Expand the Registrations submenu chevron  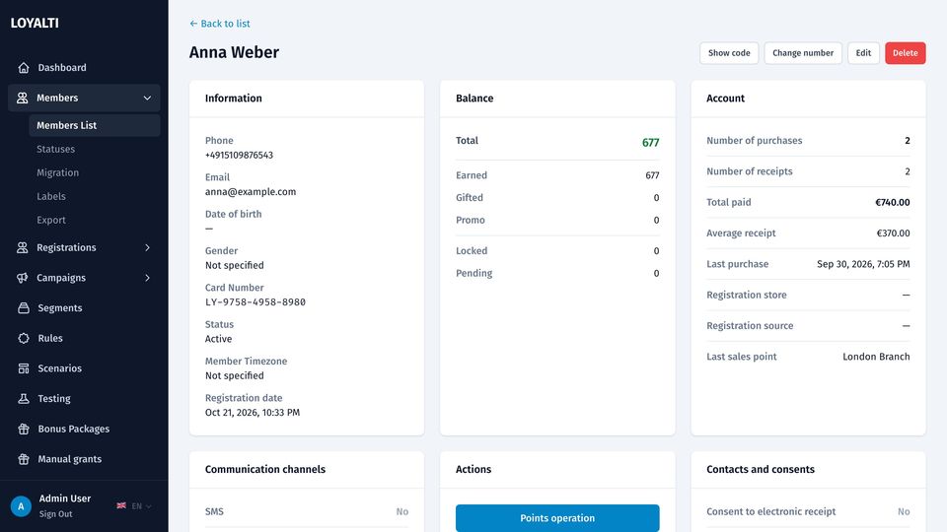pyautogui.click(x=147, y=247)
